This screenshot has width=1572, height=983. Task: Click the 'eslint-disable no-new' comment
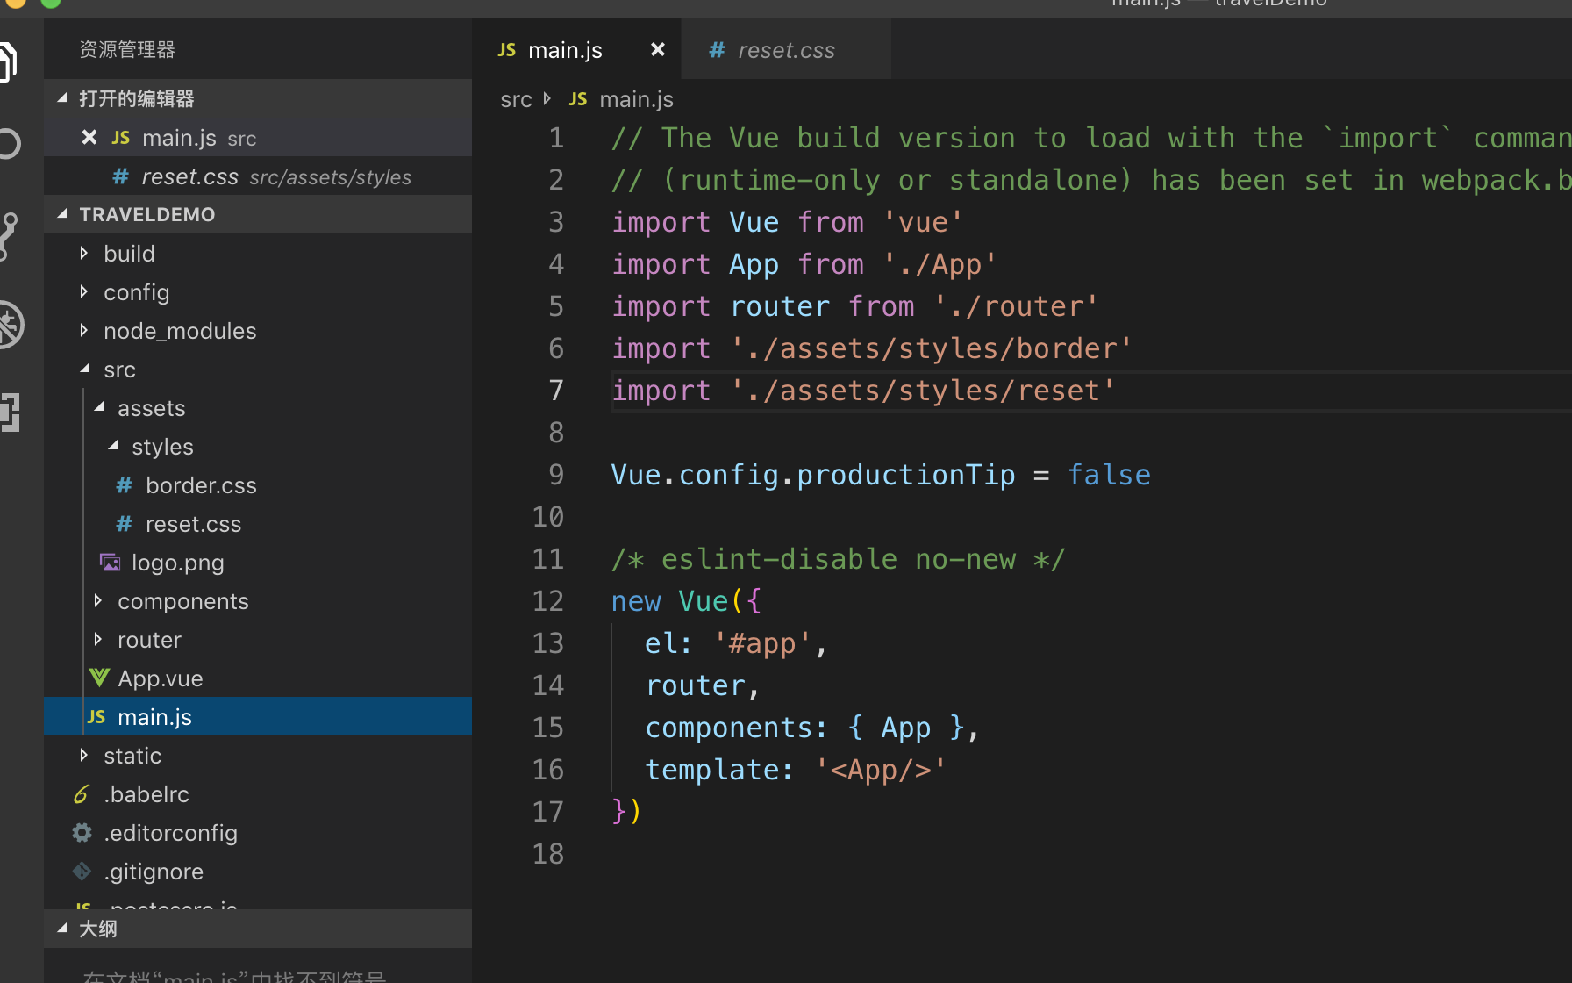click(x=838, y=559)
